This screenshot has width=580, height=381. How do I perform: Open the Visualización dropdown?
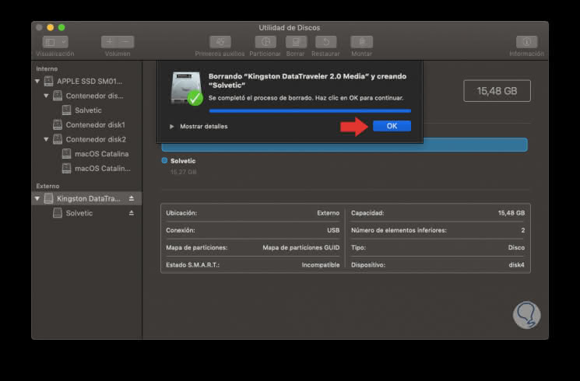click(x=55, y=42)
